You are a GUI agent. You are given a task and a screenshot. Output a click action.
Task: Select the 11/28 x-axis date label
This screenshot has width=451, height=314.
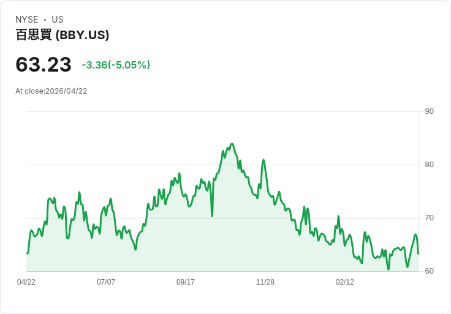coord(265,282)
